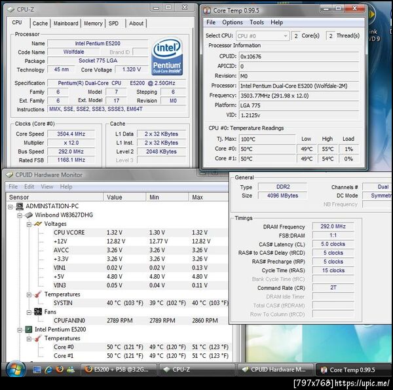Click the CPU-Z title bar icon

click(10, 10)
